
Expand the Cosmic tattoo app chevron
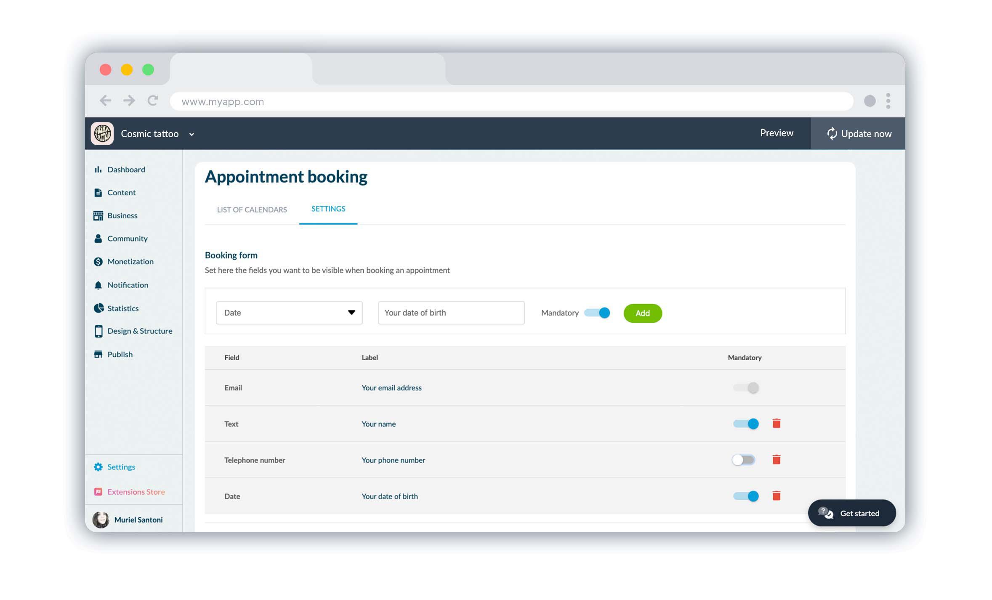click(x=191, y=134)
